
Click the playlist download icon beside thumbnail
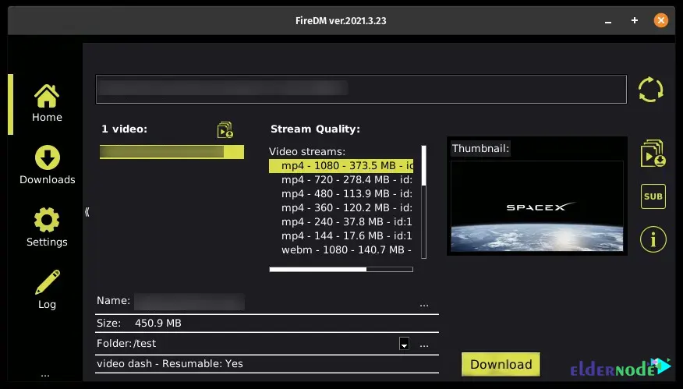653,154
